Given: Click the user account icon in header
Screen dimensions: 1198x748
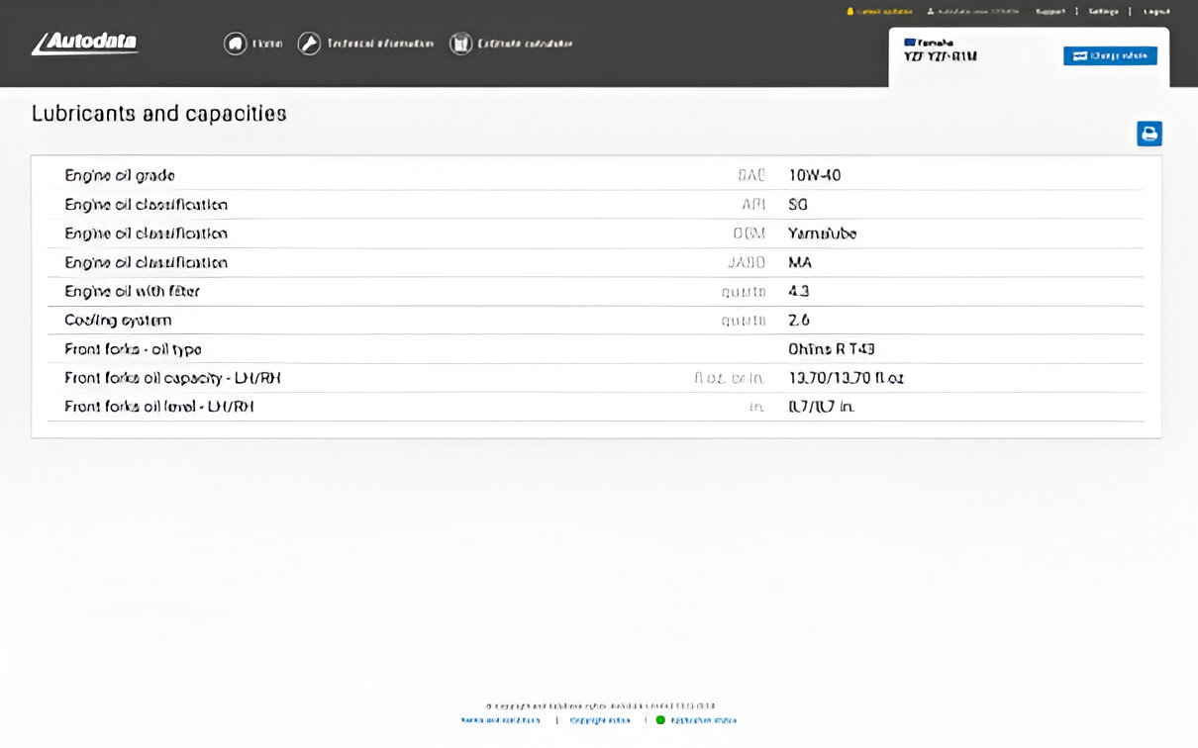Looking at the screenshot, I should point(931,12).
